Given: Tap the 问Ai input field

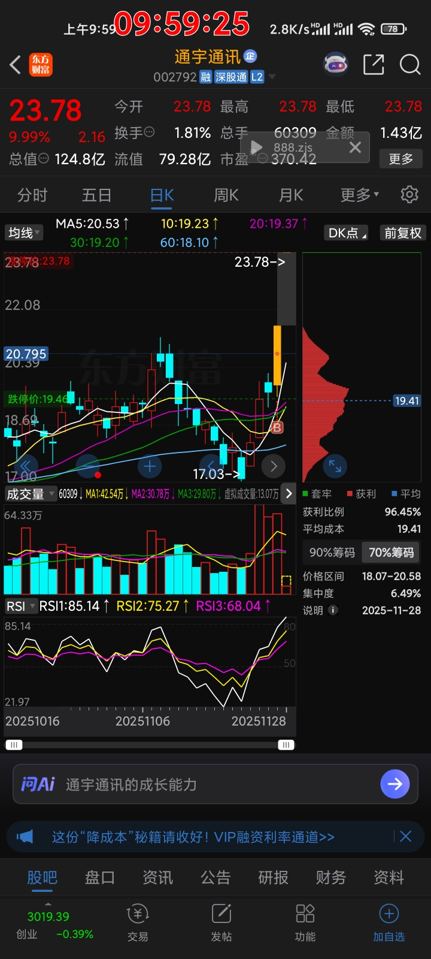Looking at the screenshot, I should (x=215, y=784).
